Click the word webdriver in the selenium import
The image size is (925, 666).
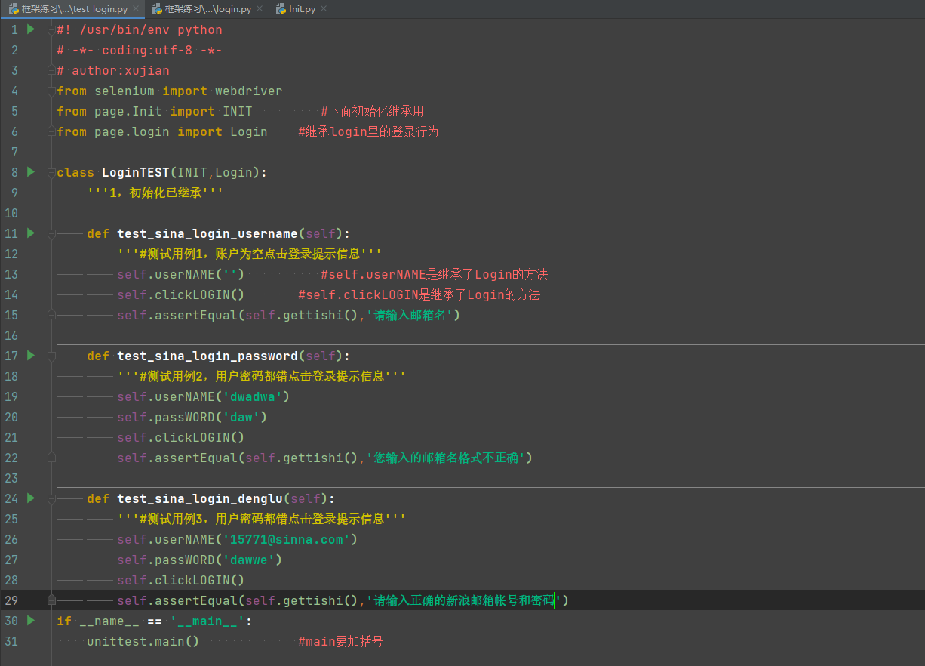(x=249, y=91)
